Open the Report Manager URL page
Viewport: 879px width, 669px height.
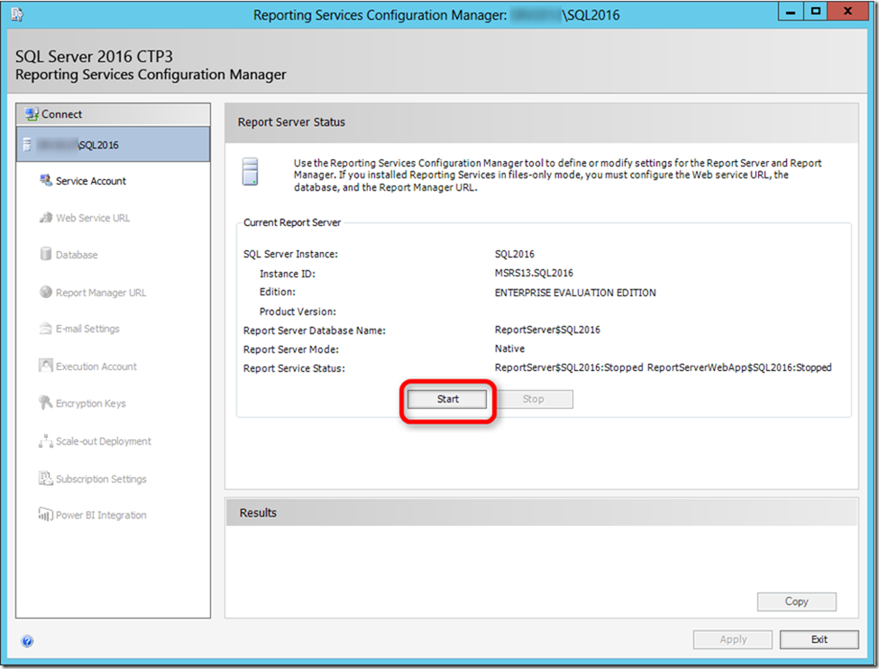(101, 293)
